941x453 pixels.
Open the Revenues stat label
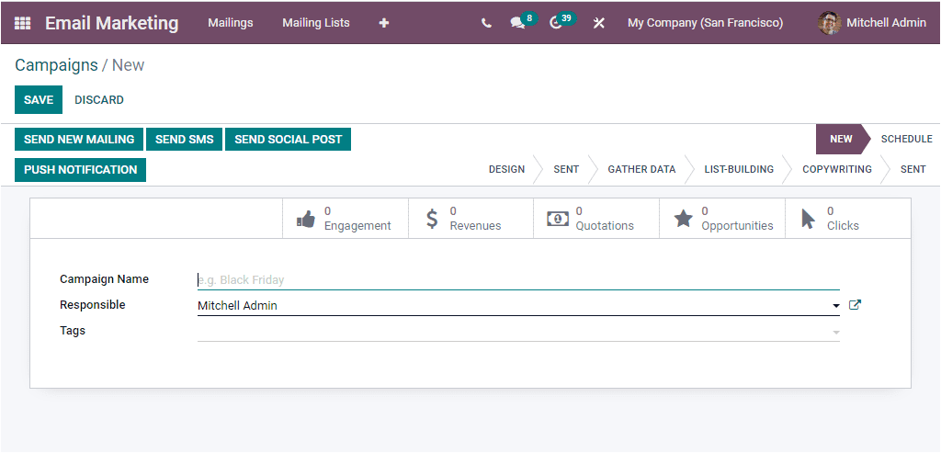tap(475, 226)
